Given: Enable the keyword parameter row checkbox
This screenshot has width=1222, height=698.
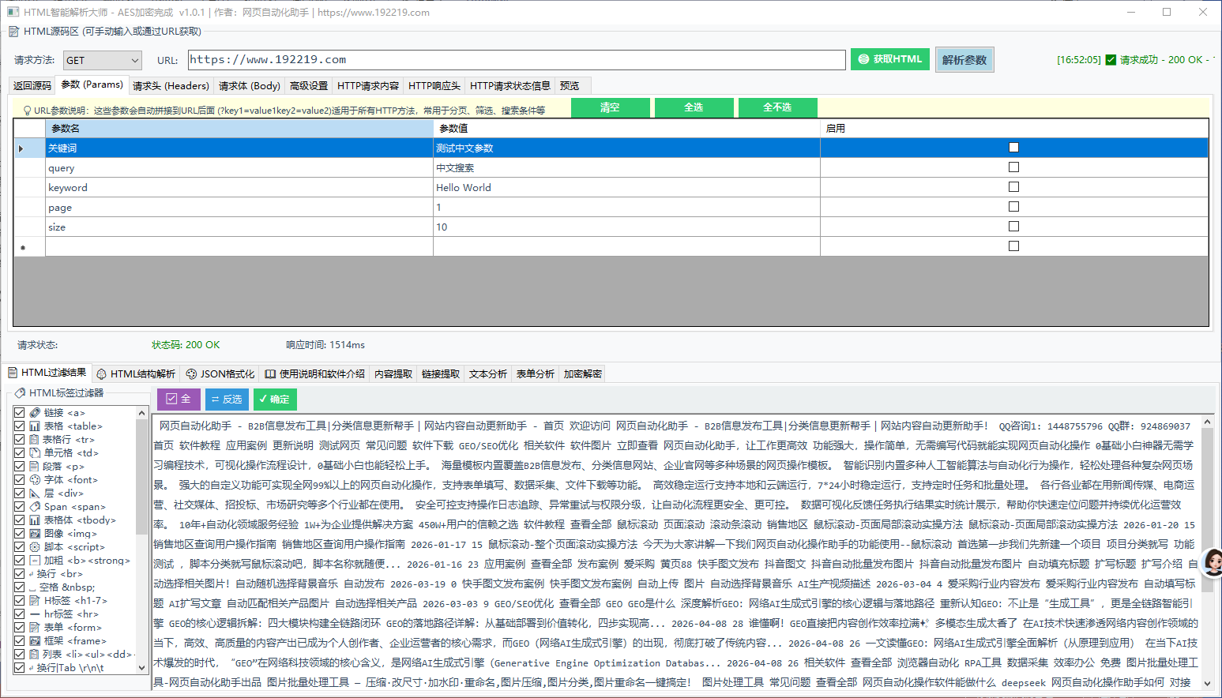Looking at the screenshot, I should (1013, 187).
